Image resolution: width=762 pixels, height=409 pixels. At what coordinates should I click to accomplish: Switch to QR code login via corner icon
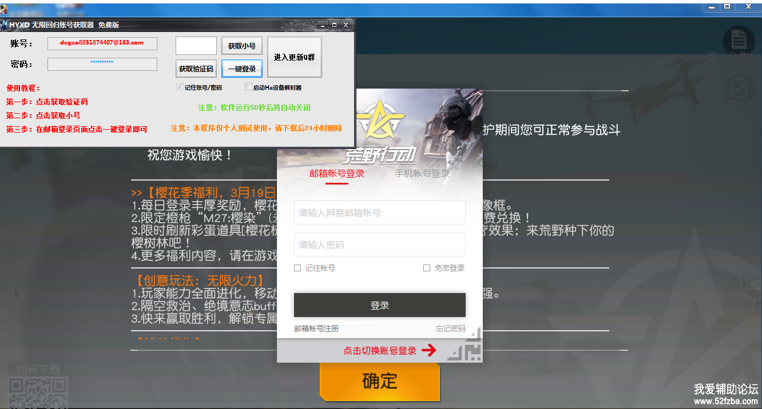465,344
